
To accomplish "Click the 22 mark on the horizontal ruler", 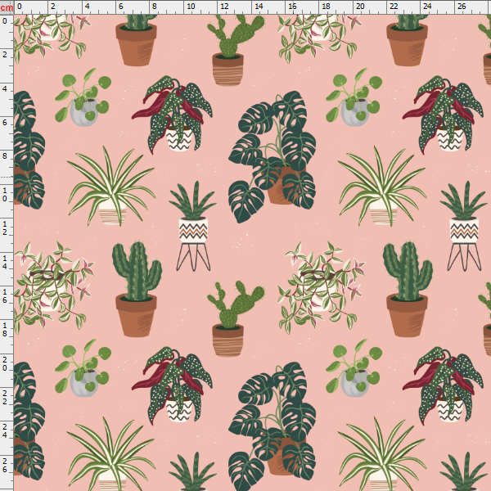I will coord(394,7).
